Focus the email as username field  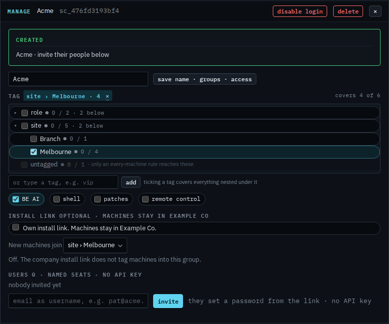click(x=78, y=301)
